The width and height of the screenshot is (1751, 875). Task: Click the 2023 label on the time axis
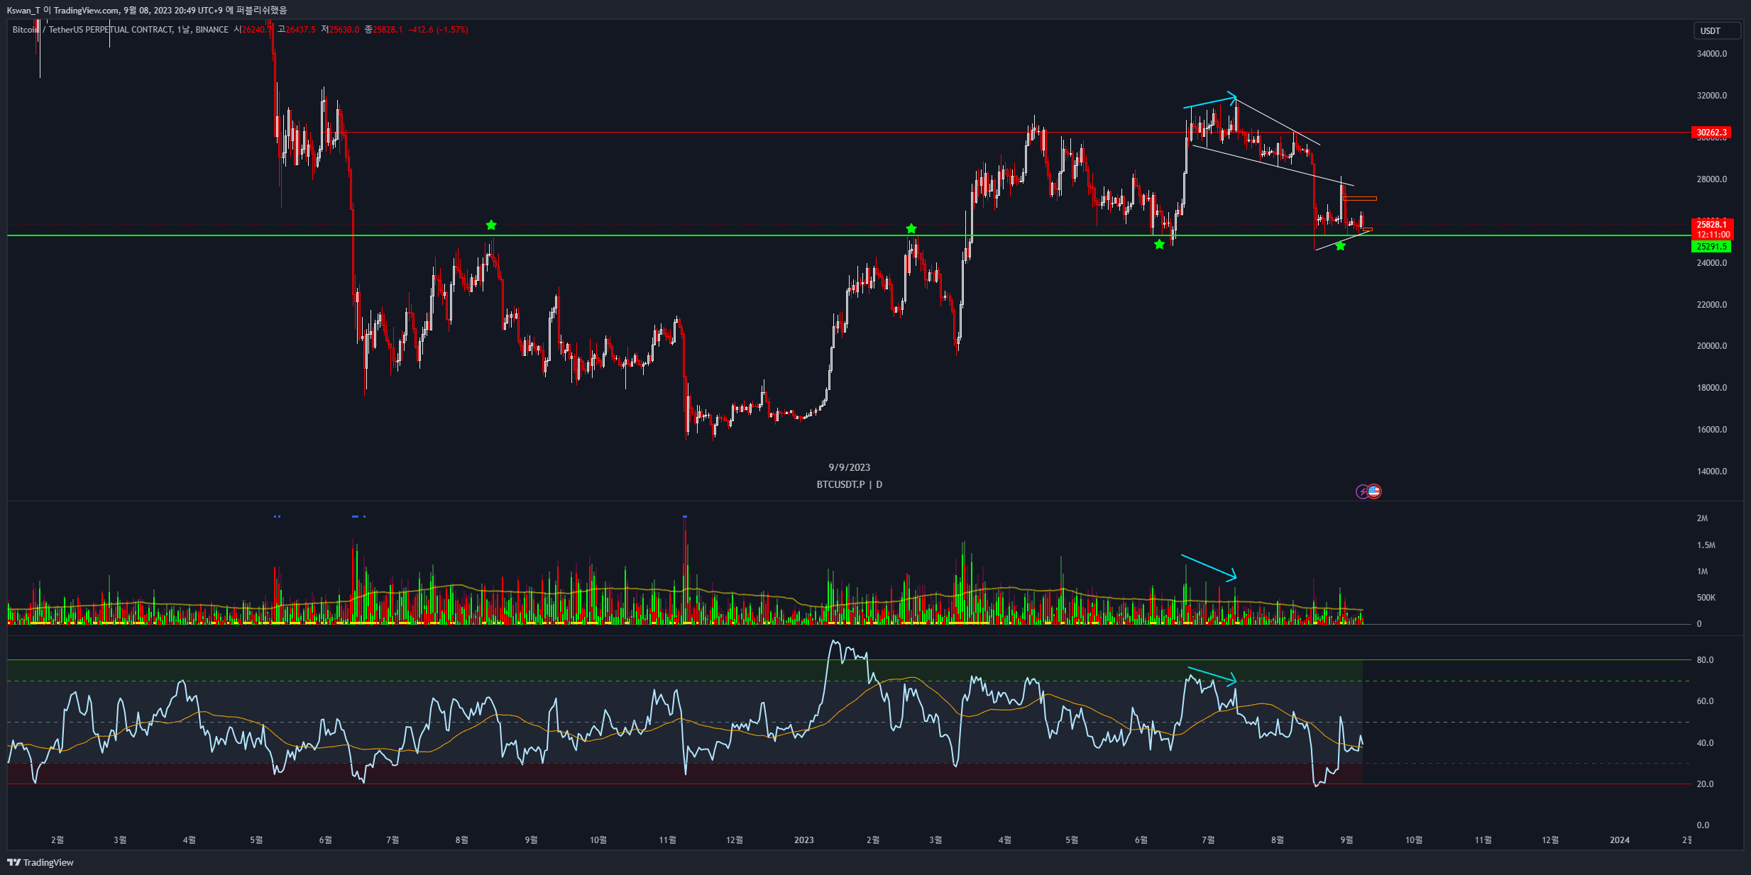pyautogui.click(x=803, y=840)
